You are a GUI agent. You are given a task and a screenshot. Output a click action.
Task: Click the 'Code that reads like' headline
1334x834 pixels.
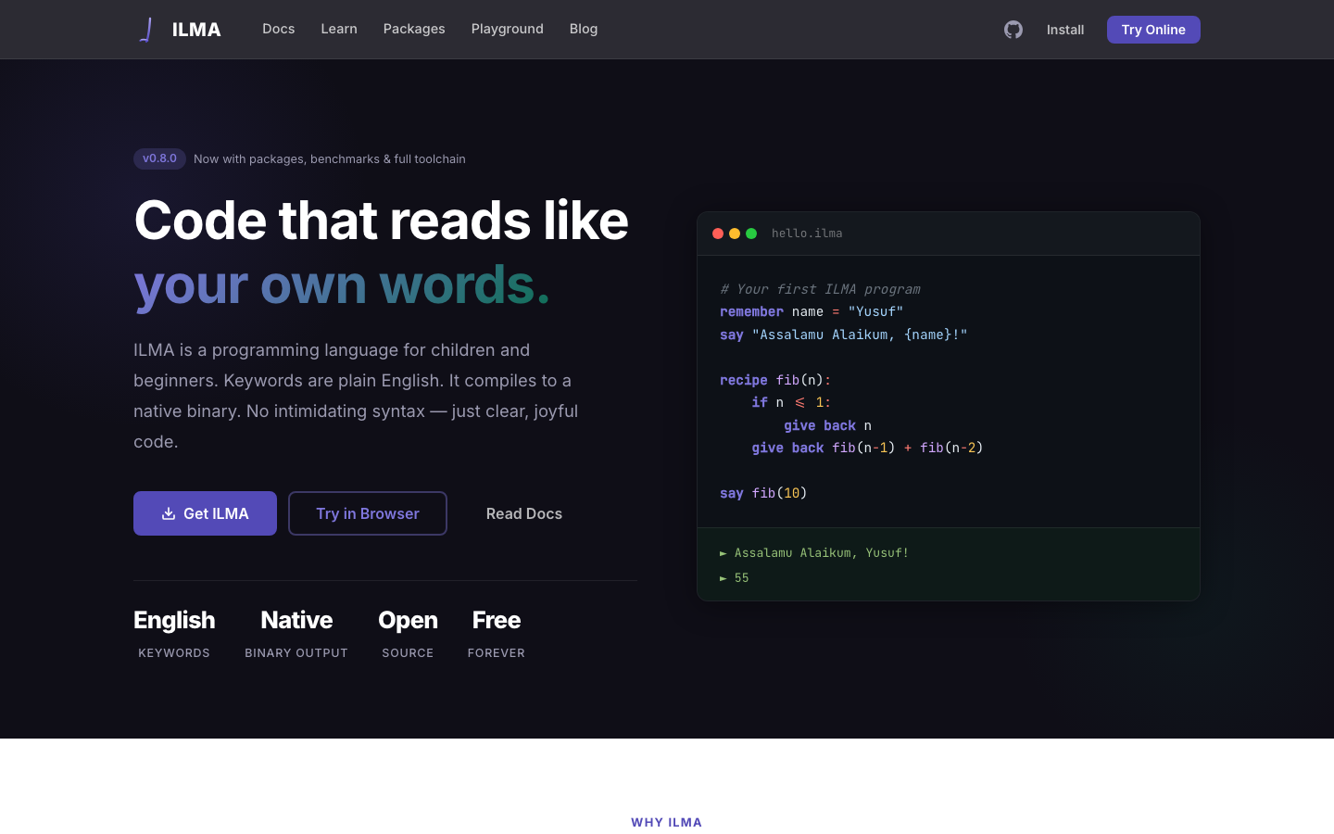382,221
